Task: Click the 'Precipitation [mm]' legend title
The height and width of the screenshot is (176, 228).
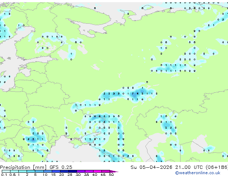Action: 23,167
